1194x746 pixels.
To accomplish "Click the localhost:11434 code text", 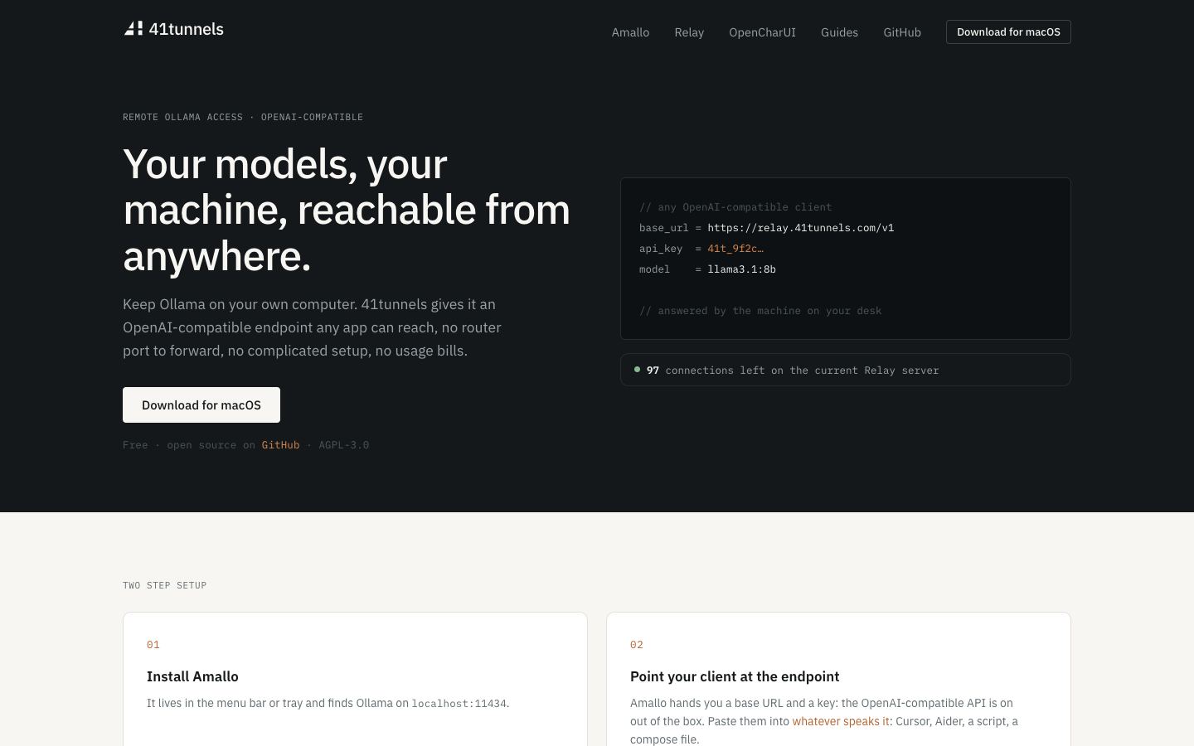I will (459, 704).
